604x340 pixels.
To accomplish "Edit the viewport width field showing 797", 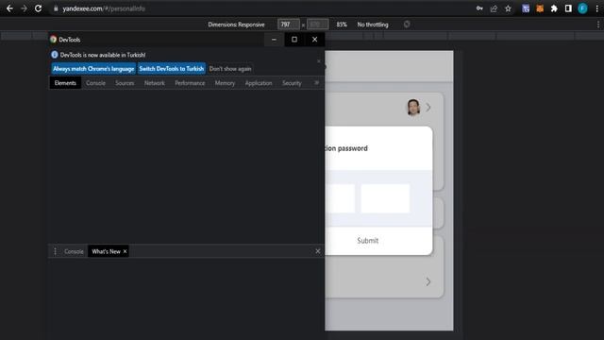I will tap(288, 25).
